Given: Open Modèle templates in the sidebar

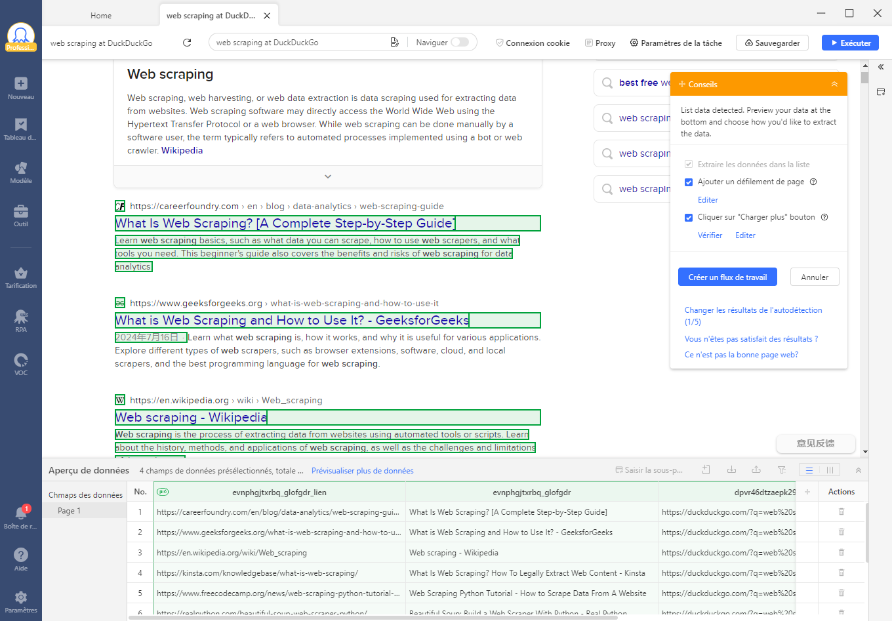Looking at the screenshot, I should point(21,172).
